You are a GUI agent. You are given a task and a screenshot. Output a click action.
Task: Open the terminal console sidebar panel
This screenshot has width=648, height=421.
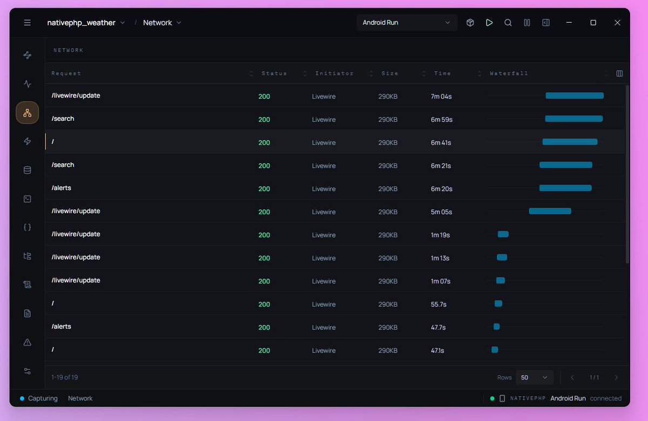tap(27, 199)
